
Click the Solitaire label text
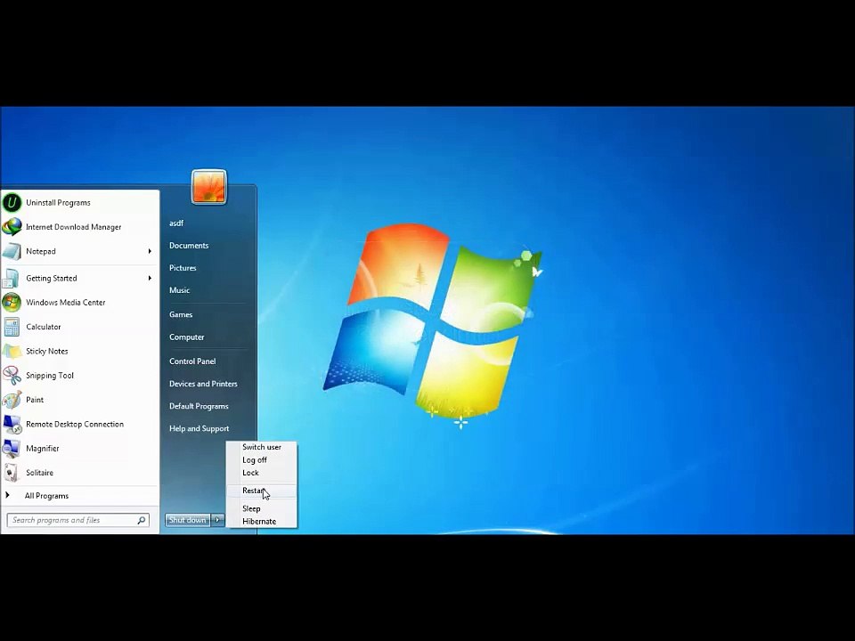pyautogui.click(x=40, y=473)
